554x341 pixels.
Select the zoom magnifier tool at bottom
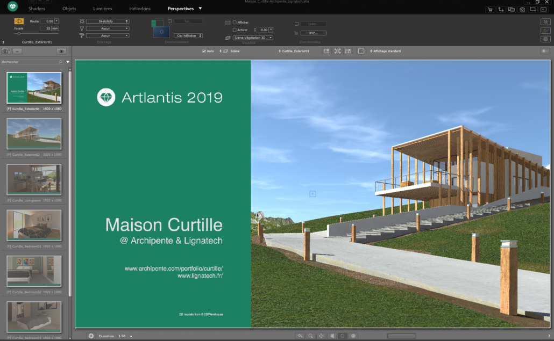(x=310, y=336)
